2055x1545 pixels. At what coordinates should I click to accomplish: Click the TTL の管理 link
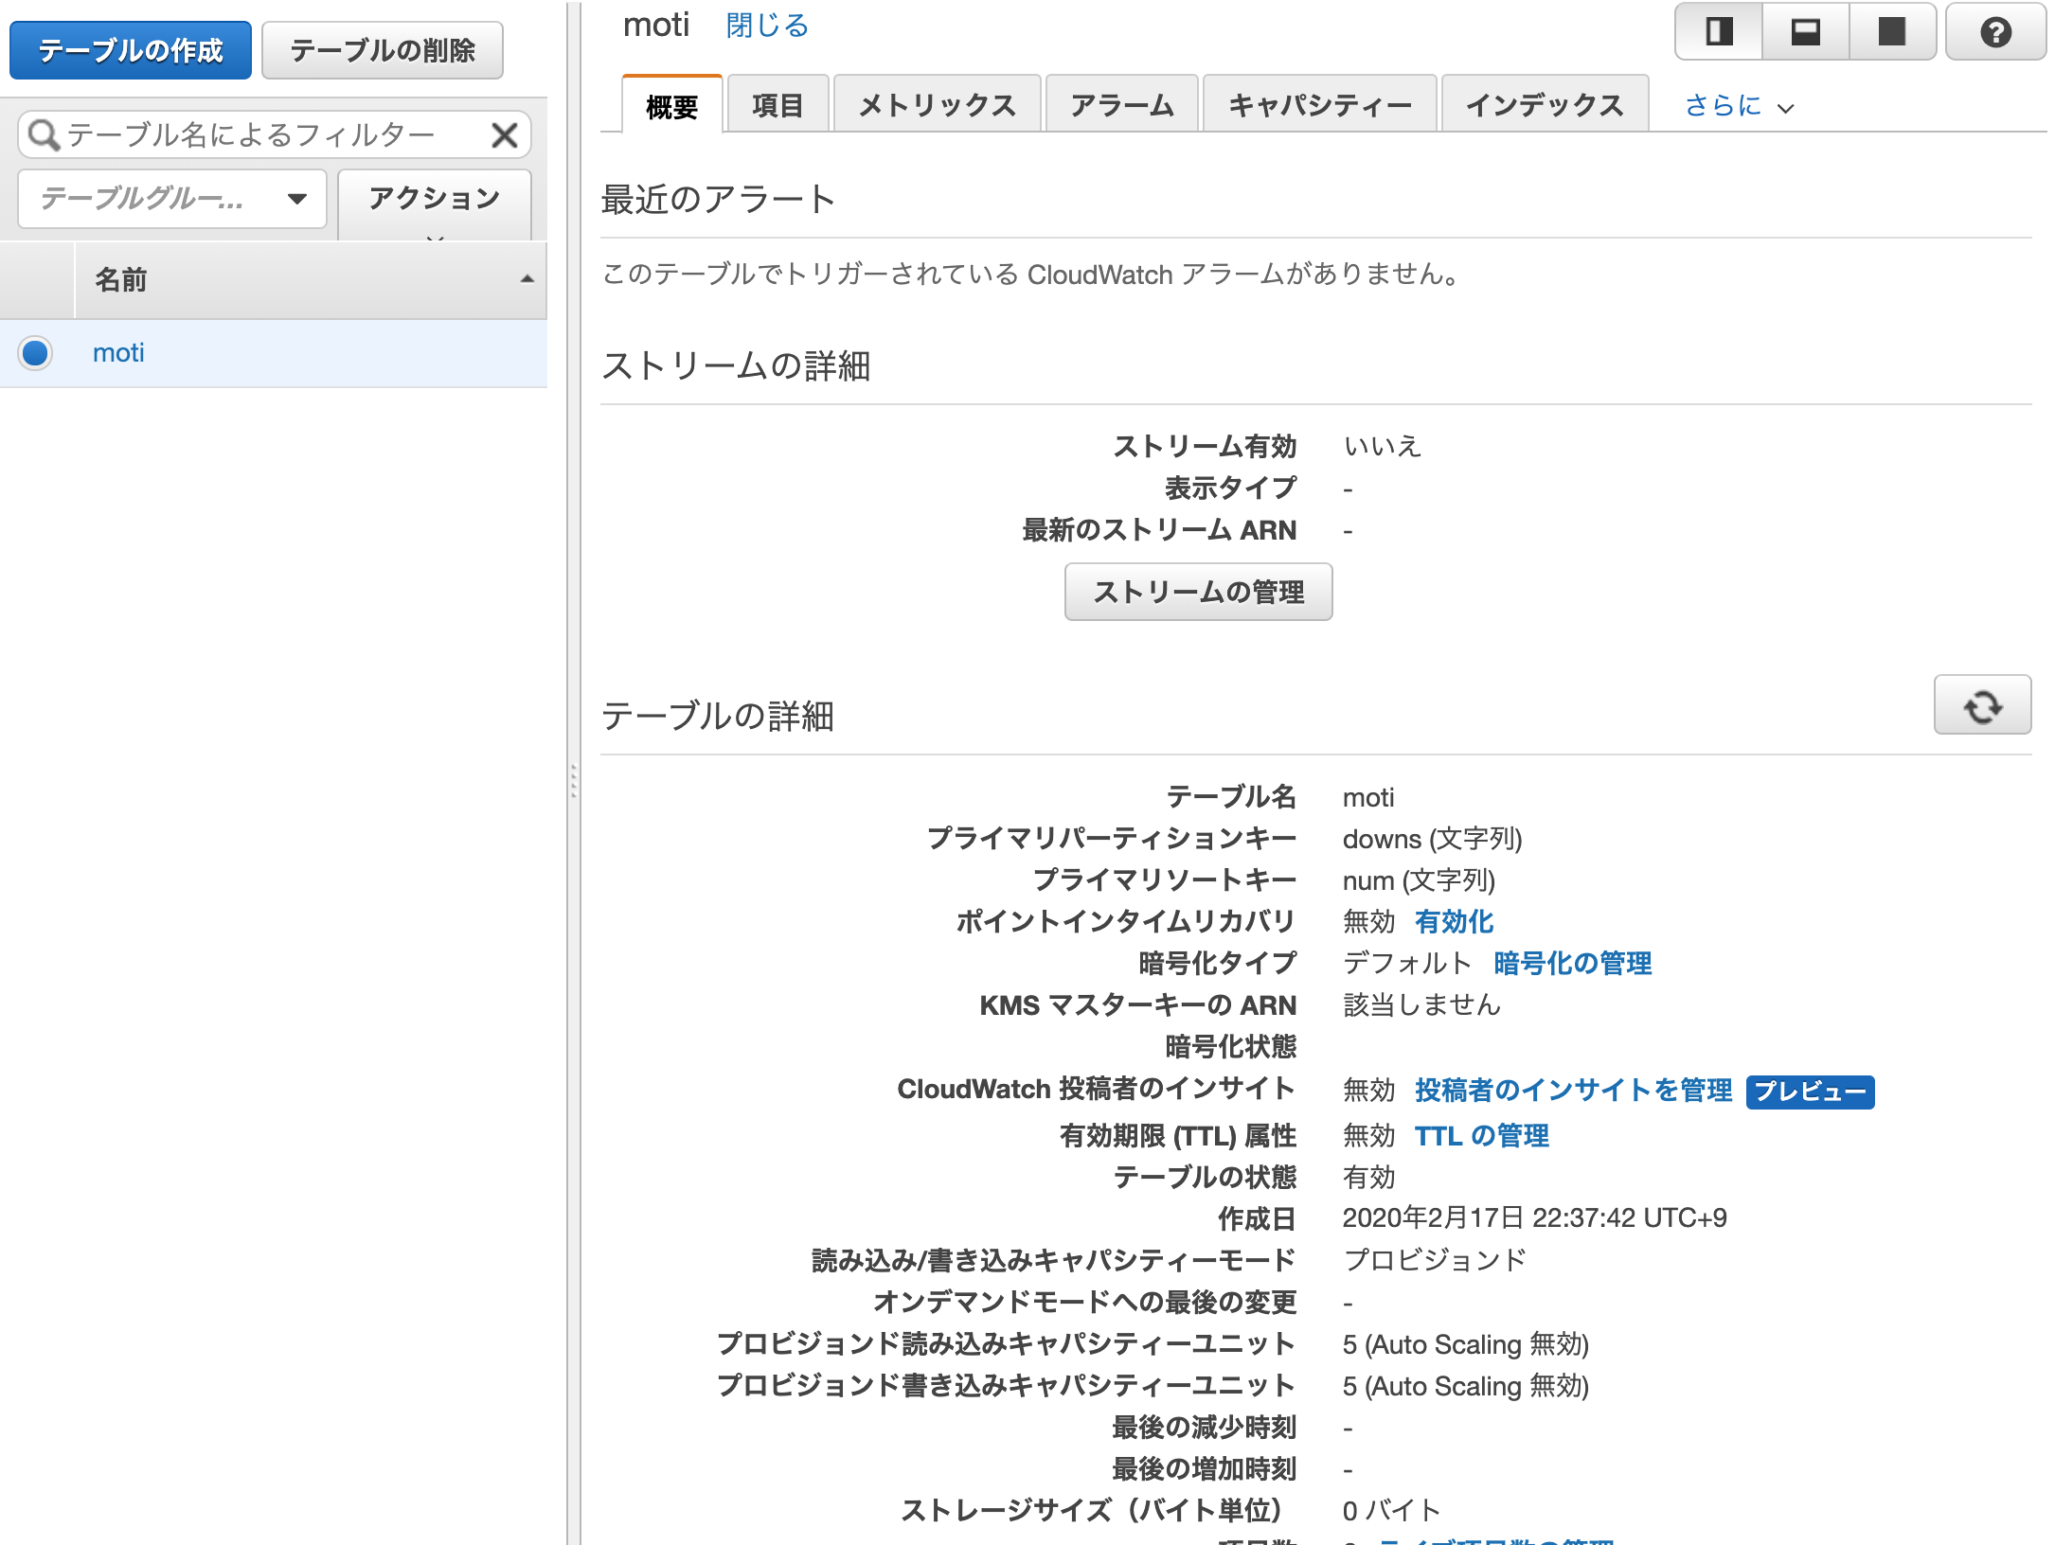coord(1481,1135)
